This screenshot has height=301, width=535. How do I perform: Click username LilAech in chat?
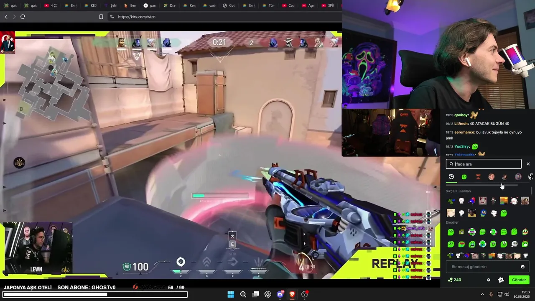tap(461, 124)
